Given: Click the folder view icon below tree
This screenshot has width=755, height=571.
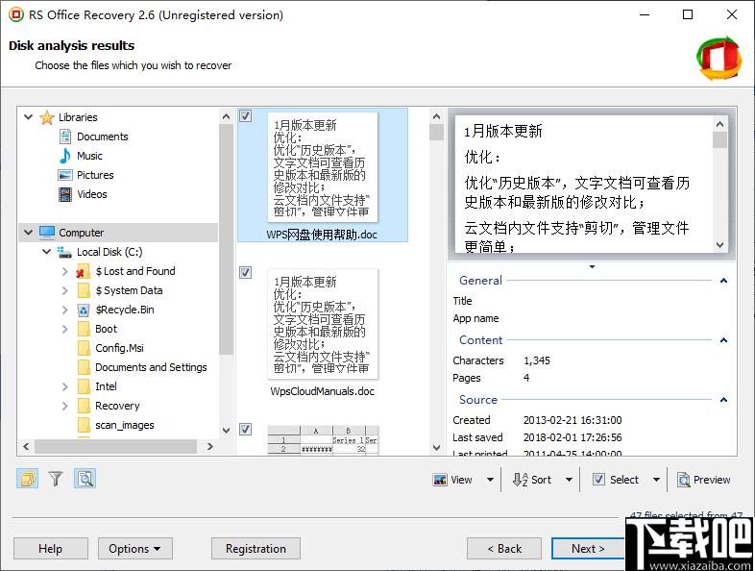Looking at the screenshot, I should 28,479.
